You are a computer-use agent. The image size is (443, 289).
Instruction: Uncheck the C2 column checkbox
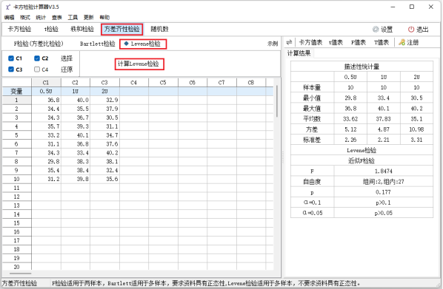(x=37, y=58)
